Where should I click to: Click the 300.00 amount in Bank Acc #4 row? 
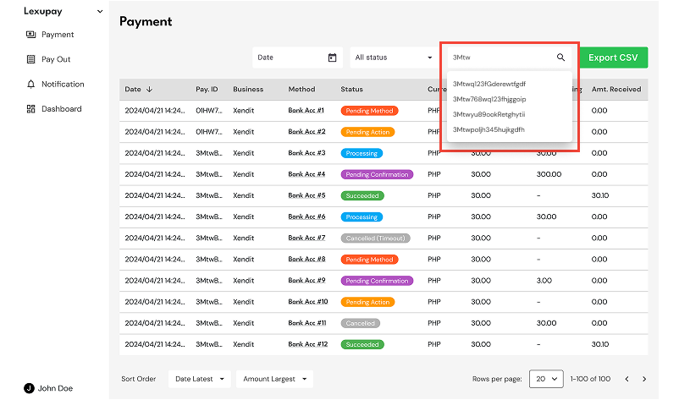pyautogui.click(x=549, y=174)
